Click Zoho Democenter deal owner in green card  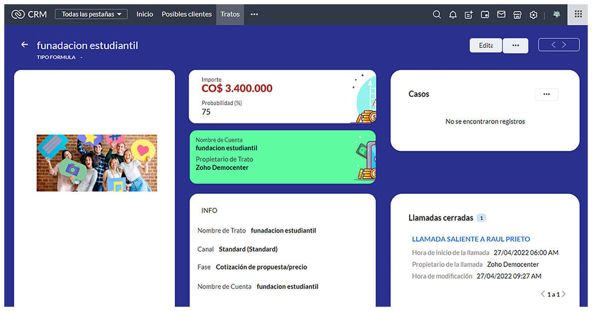pyautogui.click(x=222, y=167)
